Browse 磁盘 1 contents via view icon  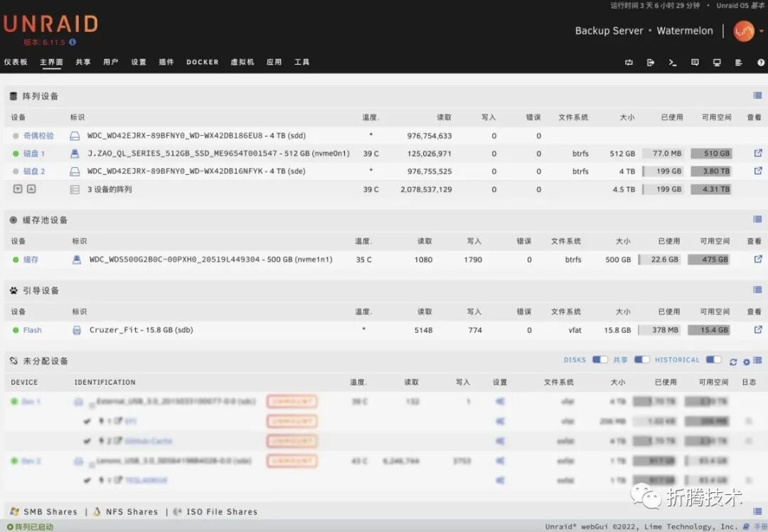pos(758,153)
